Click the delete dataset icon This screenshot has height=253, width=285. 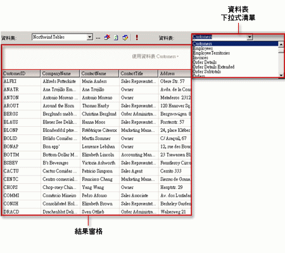click(107, 37)
